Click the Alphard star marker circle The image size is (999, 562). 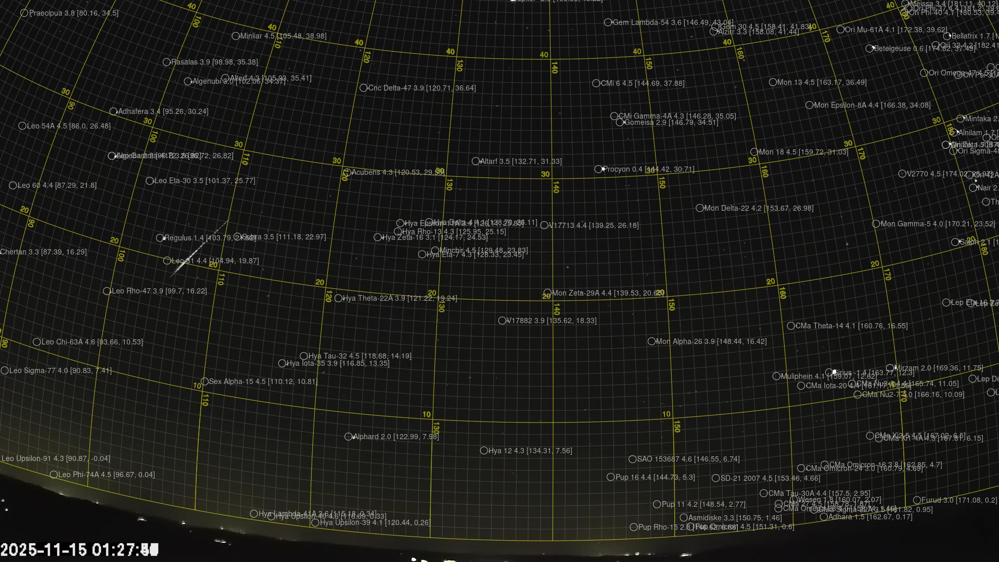pyautogui.click(x=348, y=437)
